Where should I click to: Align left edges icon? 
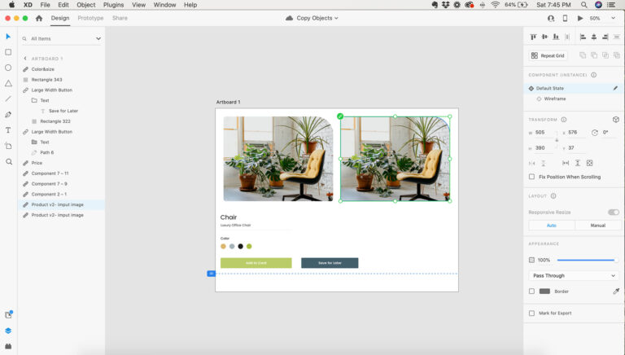coord(583,37)
